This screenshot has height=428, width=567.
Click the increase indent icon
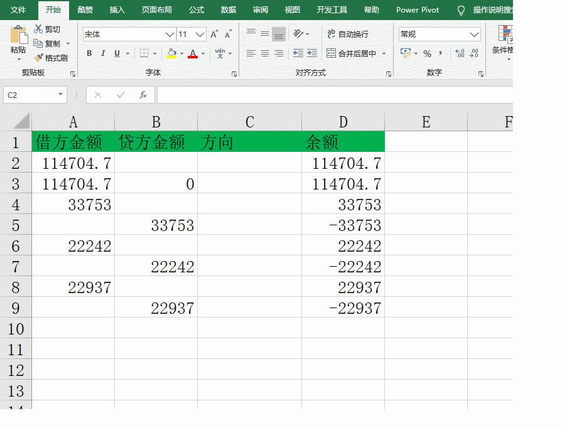[312, 53]
